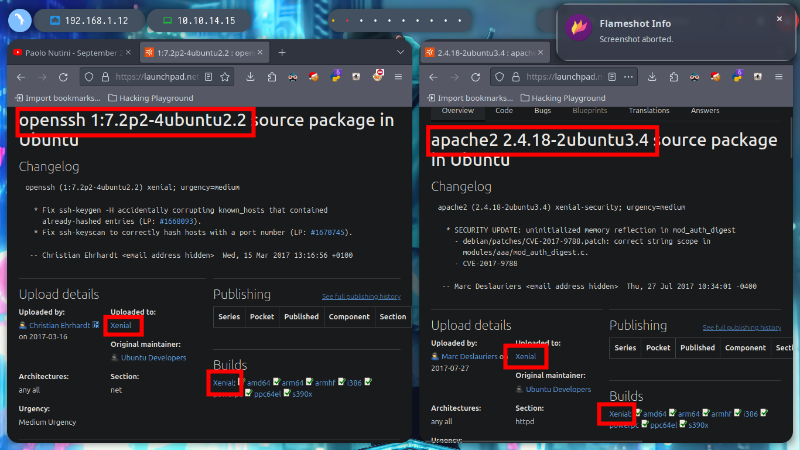The width and height of the screenshot is (800, 450).
Task: See full publishing history on apache2 page
Action: [x=742, y=328]
